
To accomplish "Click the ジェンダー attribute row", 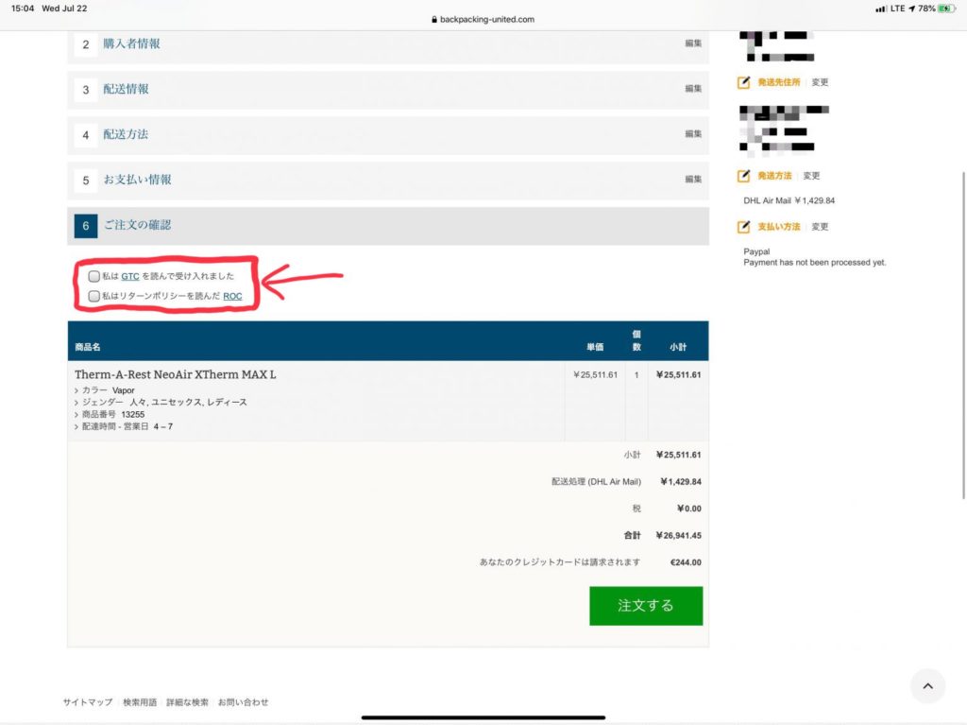I will coord(161,402).
